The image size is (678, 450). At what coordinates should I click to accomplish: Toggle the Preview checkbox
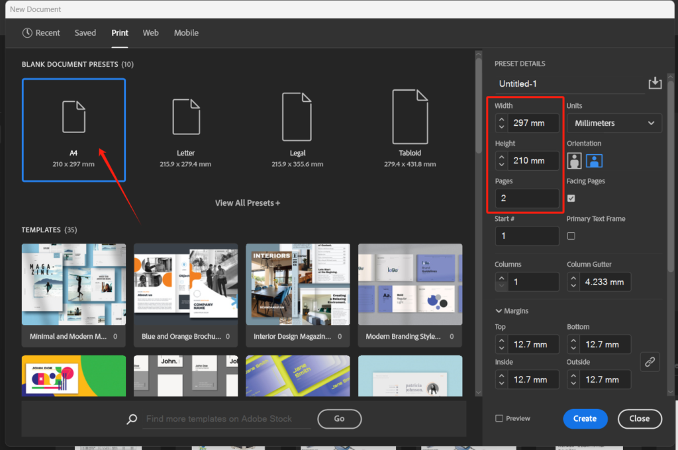499,418
